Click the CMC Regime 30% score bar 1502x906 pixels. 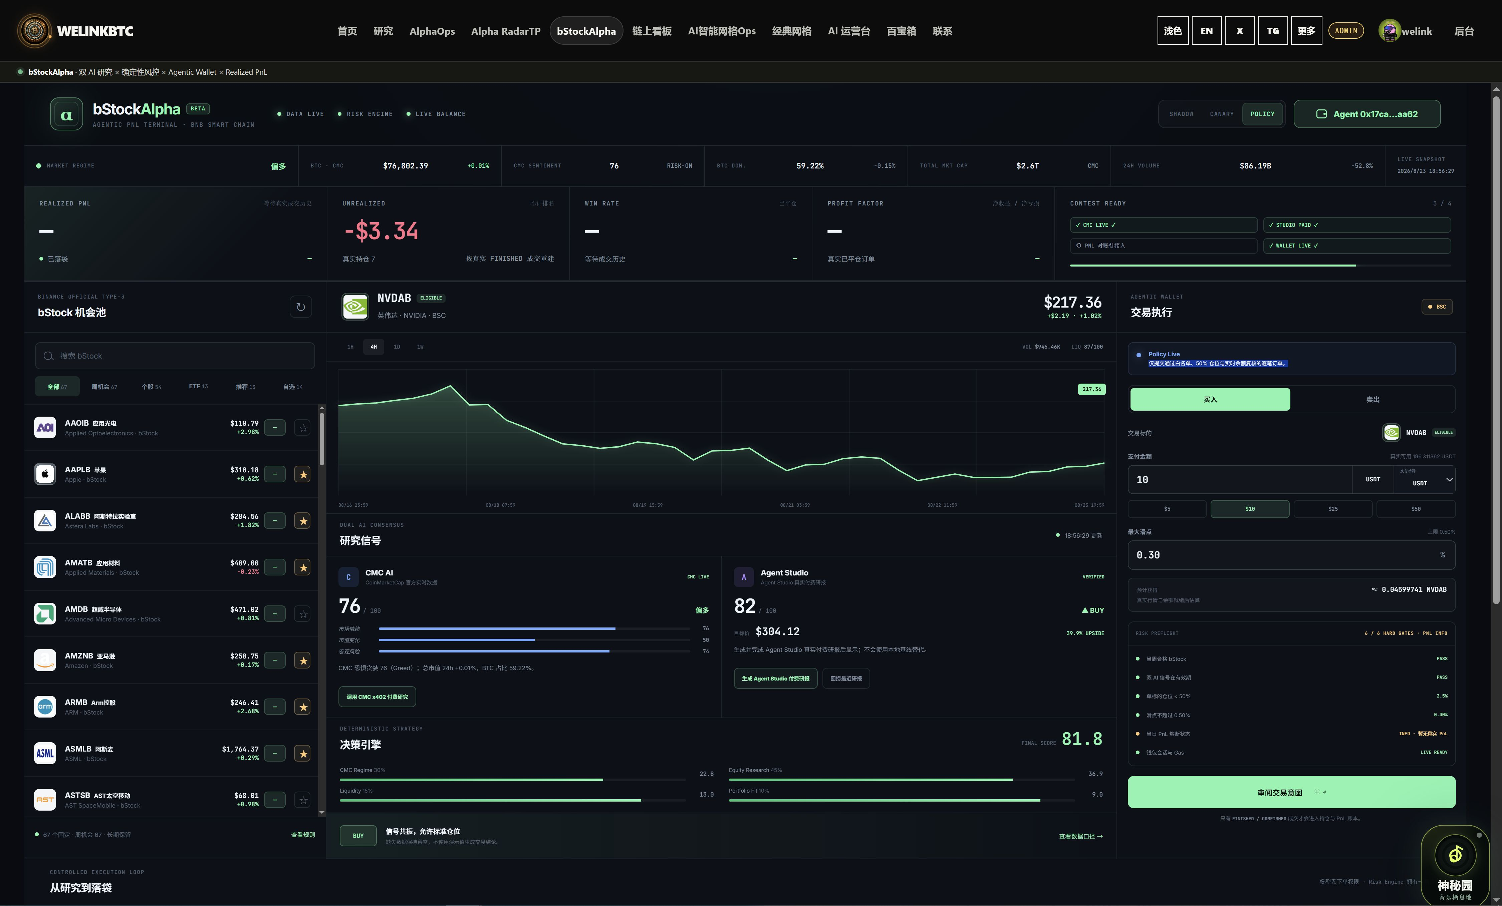pyautogui.click(x=513, y=780)
